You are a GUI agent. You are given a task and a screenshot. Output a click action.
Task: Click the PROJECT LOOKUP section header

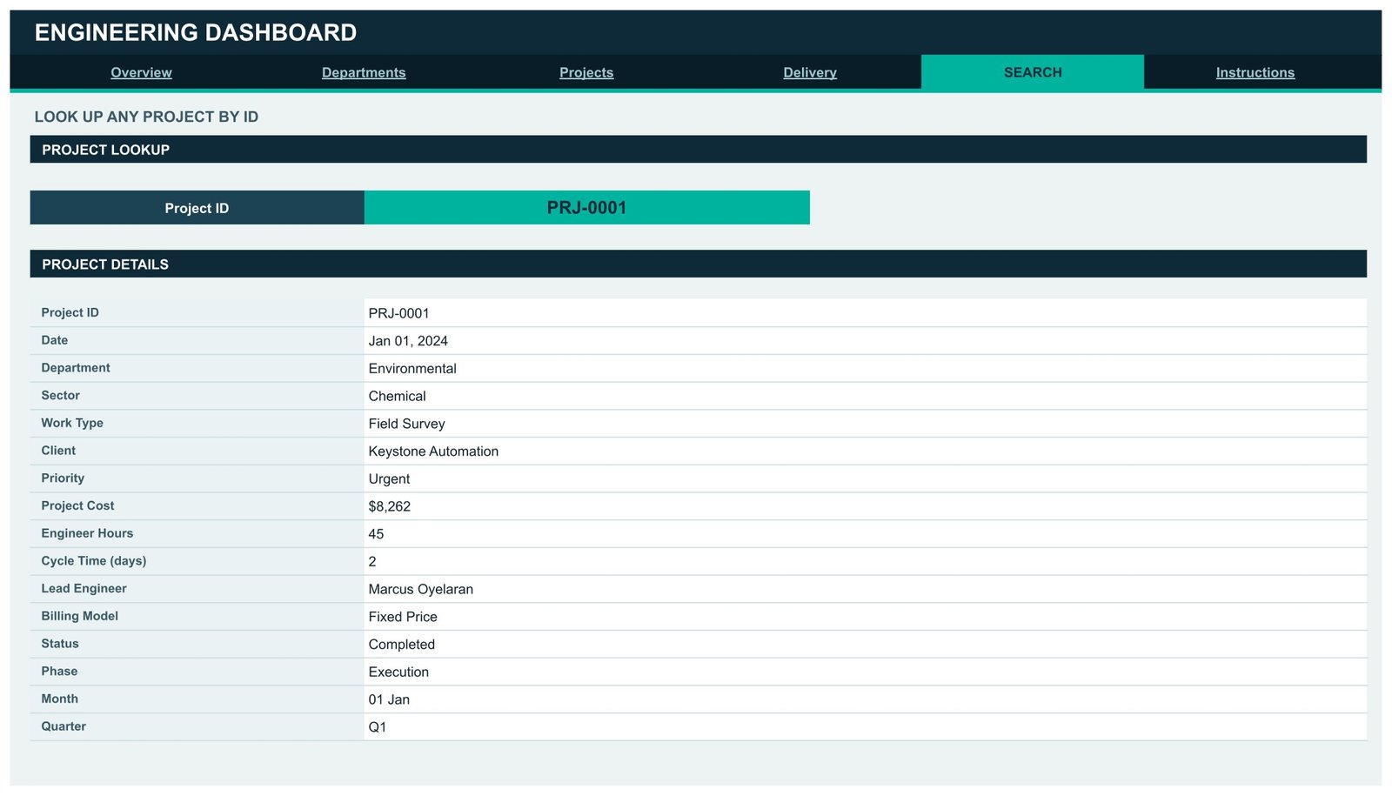699,150
